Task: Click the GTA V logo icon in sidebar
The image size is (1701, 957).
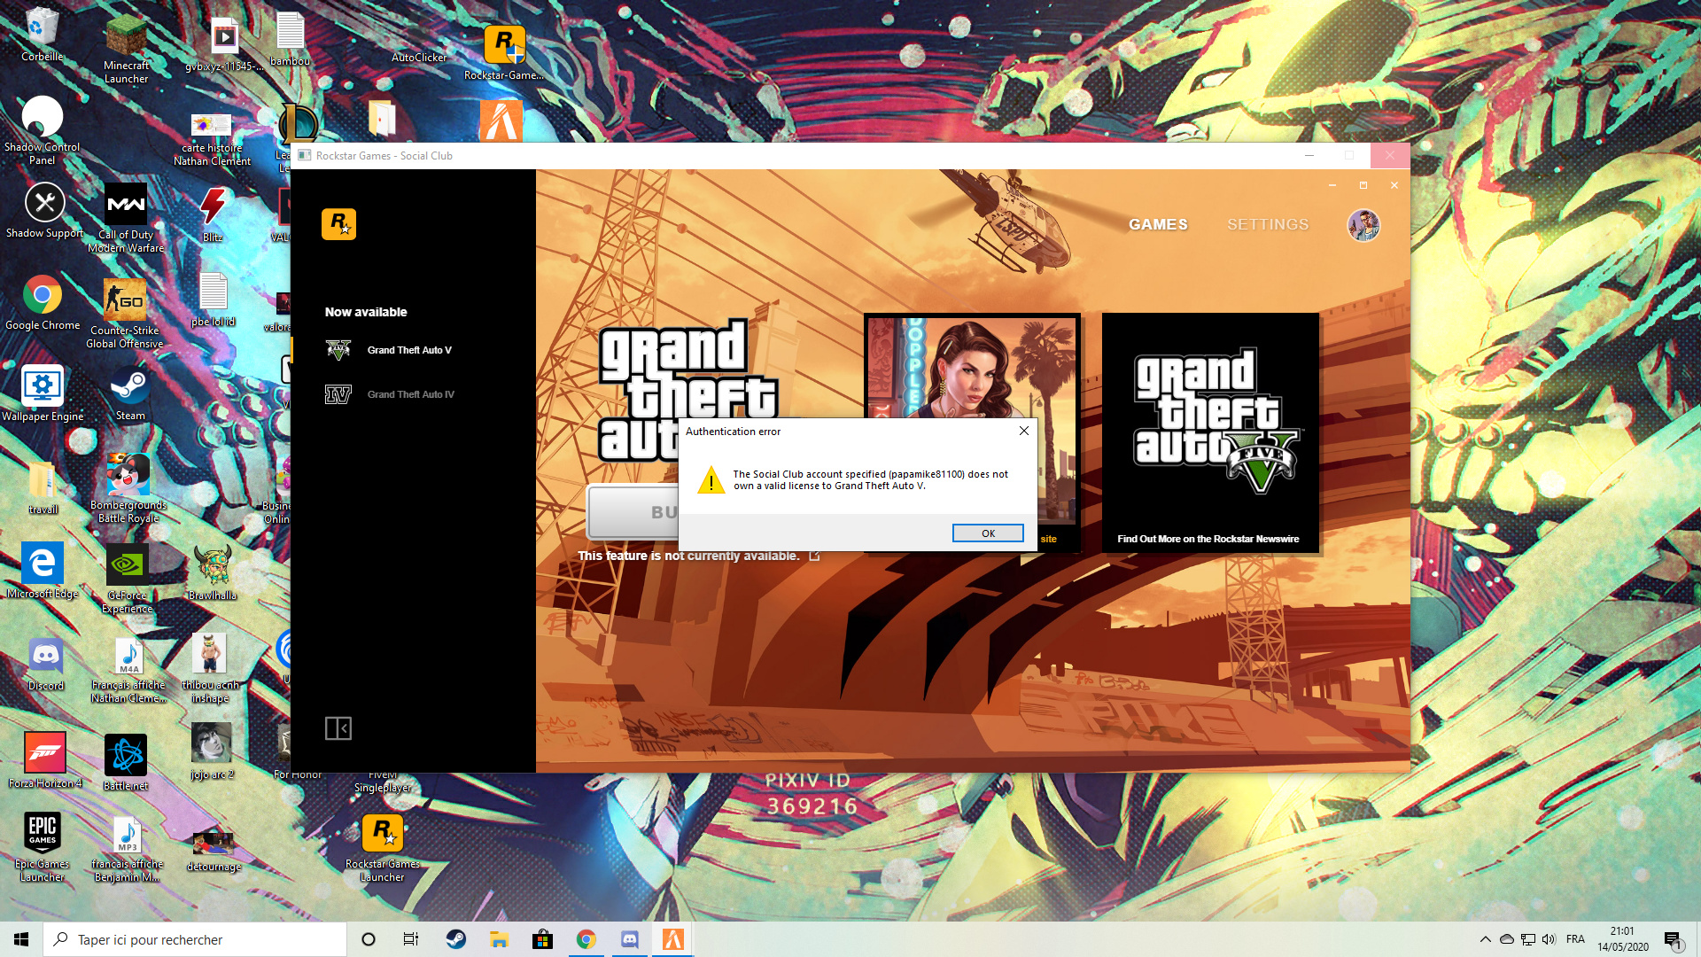Action: click(x=338, y=350)
